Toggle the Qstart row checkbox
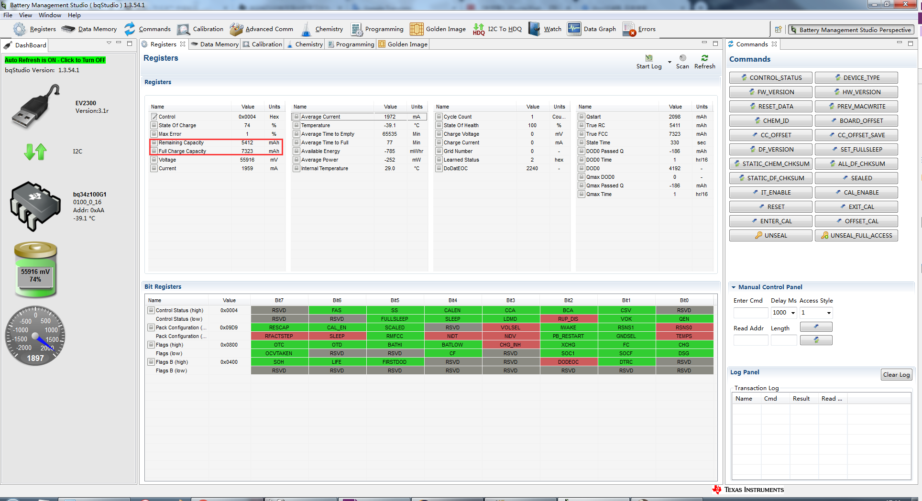 (x=582, y=117)
